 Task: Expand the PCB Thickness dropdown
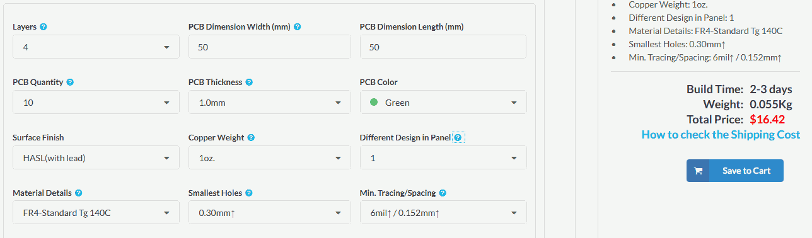[x=269, y=103]
